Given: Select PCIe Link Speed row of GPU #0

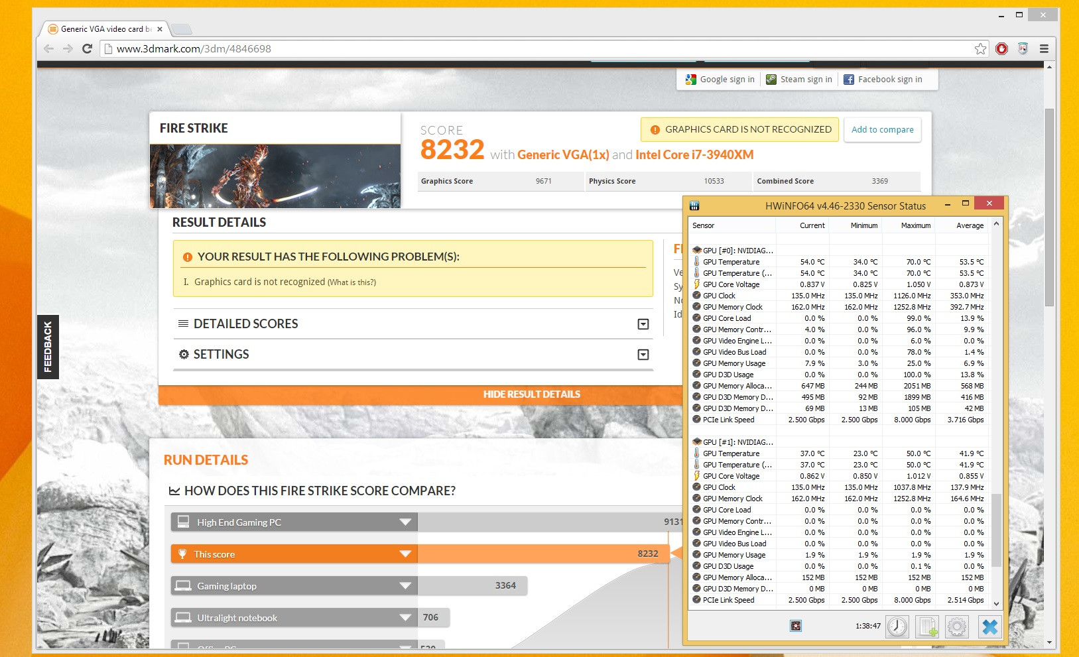Looking at the screenshot, I should pyautogui.click(x=839, y=420).
